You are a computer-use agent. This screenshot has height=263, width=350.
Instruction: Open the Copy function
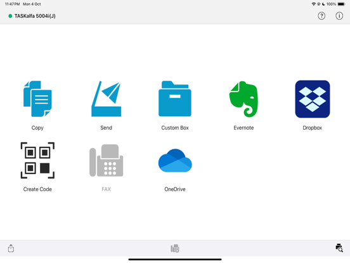tap(37, 99)
